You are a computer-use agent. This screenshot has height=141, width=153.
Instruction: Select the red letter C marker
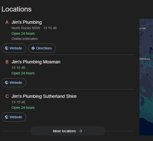[x=7, y=96]
